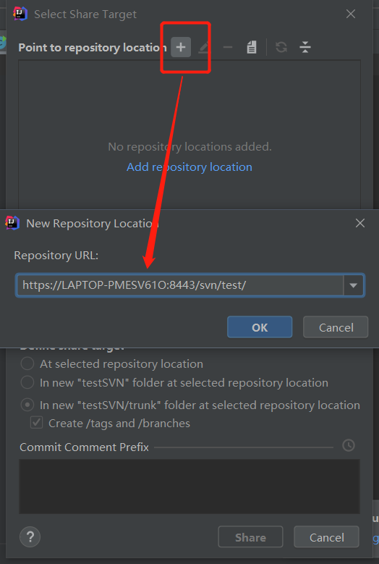Click the "Point to repository location" heading
The height and width of the screenshot is (564, 379).
tap(93, 48)
